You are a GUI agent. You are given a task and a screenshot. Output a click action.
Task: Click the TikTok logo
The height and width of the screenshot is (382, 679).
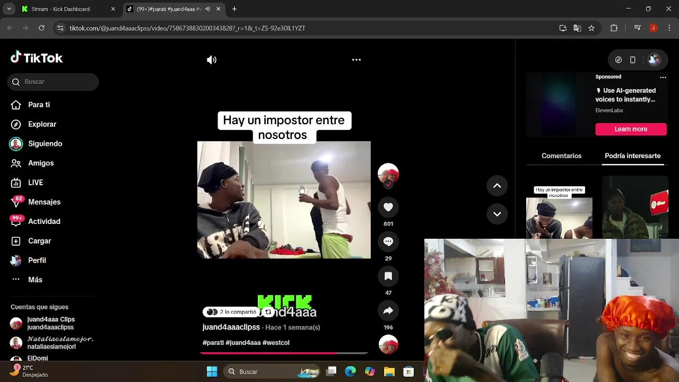tap(37, 58)
